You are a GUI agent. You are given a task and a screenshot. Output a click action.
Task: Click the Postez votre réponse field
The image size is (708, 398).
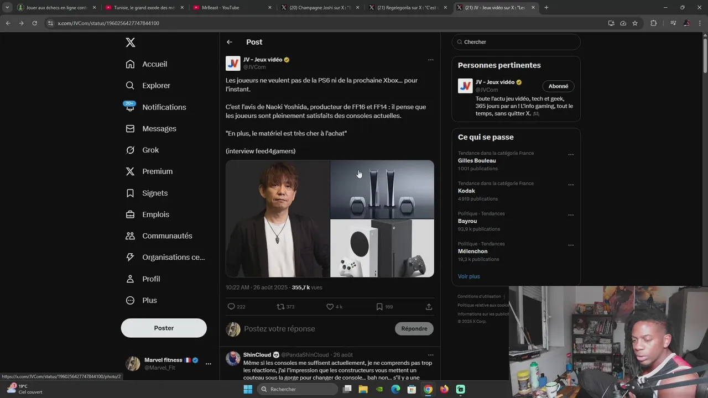(317, 329)
